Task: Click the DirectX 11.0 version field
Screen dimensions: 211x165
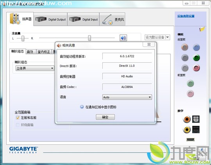Action: click(x=127, y=66)
